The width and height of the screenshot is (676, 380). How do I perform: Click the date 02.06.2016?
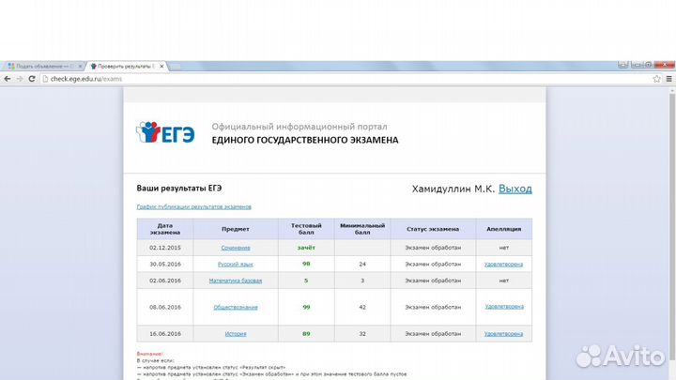point(165,281)
